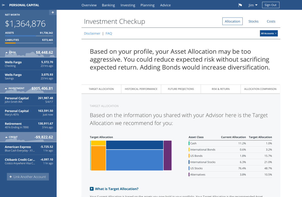Click the Personal Capital logo text
Screen dimensions: 302x197
point(24,5)
